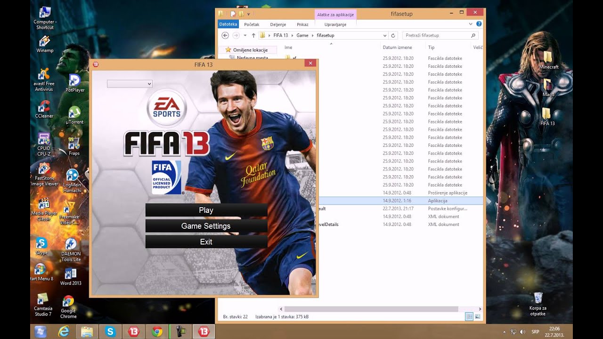
Task: Switch to the Prikaz ribbon tab
Action: pyautogui.click(x=302, y=24)
